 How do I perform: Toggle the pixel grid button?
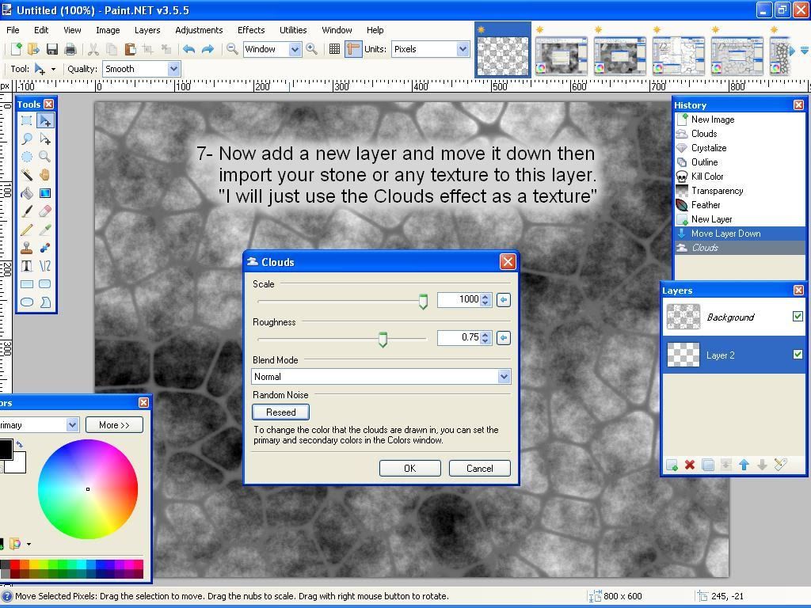tap(335, 49)
